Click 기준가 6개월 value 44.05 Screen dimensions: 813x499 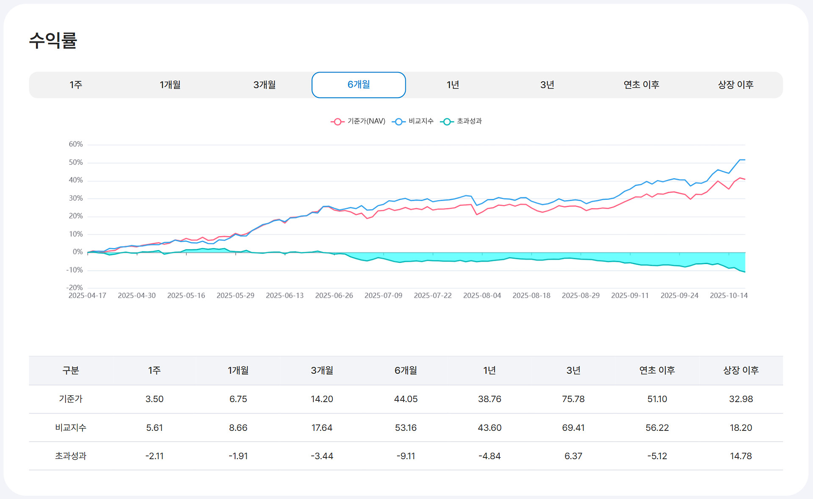click(x=406, y=399)
